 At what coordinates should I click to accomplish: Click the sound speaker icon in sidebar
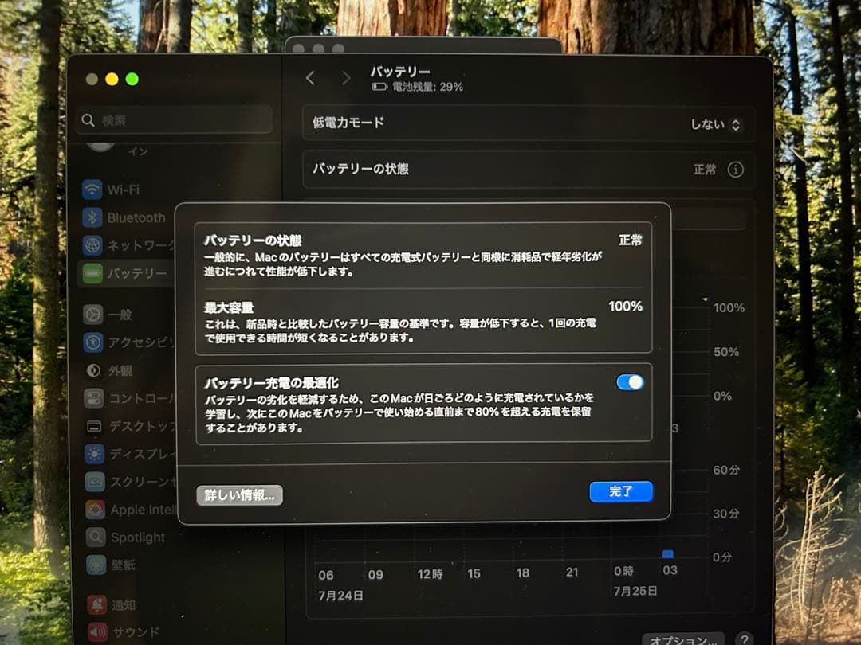[96, 632]
